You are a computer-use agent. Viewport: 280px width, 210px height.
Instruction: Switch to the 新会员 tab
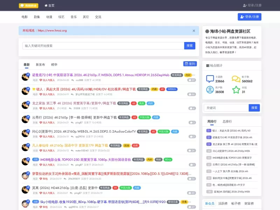coord(210,204)
